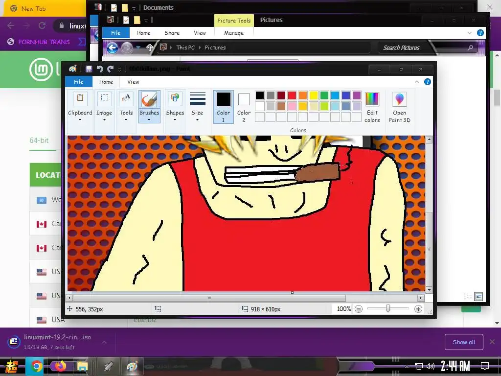Open Paint taskbar icon

tap(132, 366)
